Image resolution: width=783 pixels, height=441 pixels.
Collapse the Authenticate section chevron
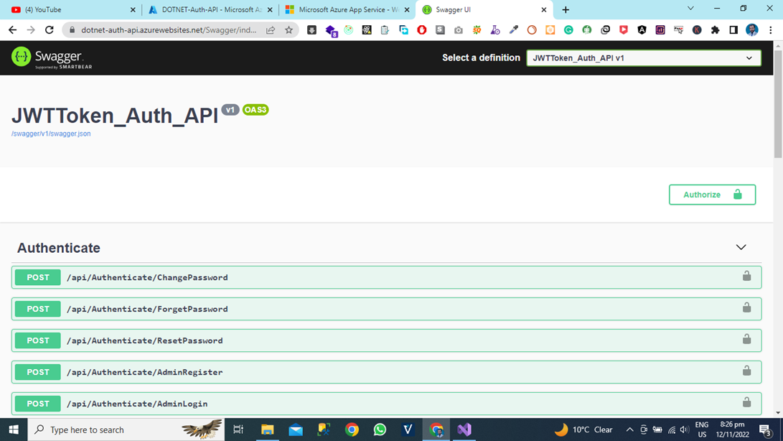(741, 246)
